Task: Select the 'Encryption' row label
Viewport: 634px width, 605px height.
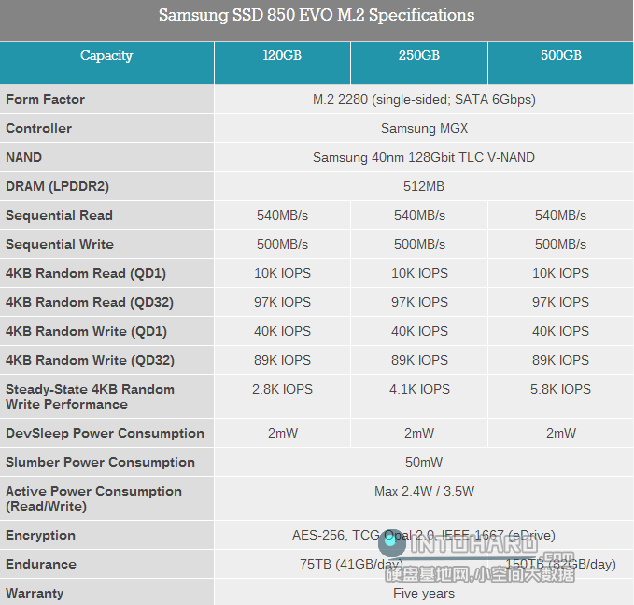Action: click(40, 536)
